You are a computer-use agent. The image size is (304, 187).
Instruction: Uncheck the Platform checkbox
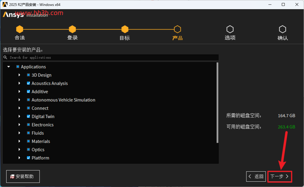[28, 158]
